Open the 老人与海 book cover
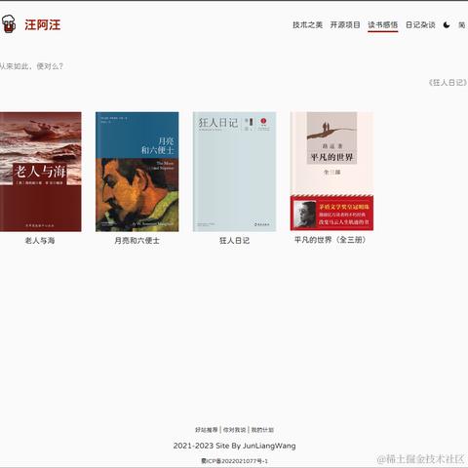 41,172
